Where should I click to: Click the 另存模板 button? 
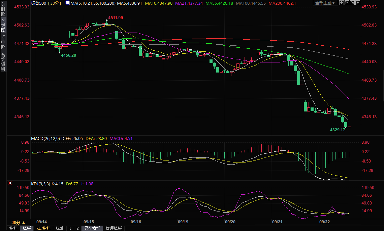(x=92, y=228)
